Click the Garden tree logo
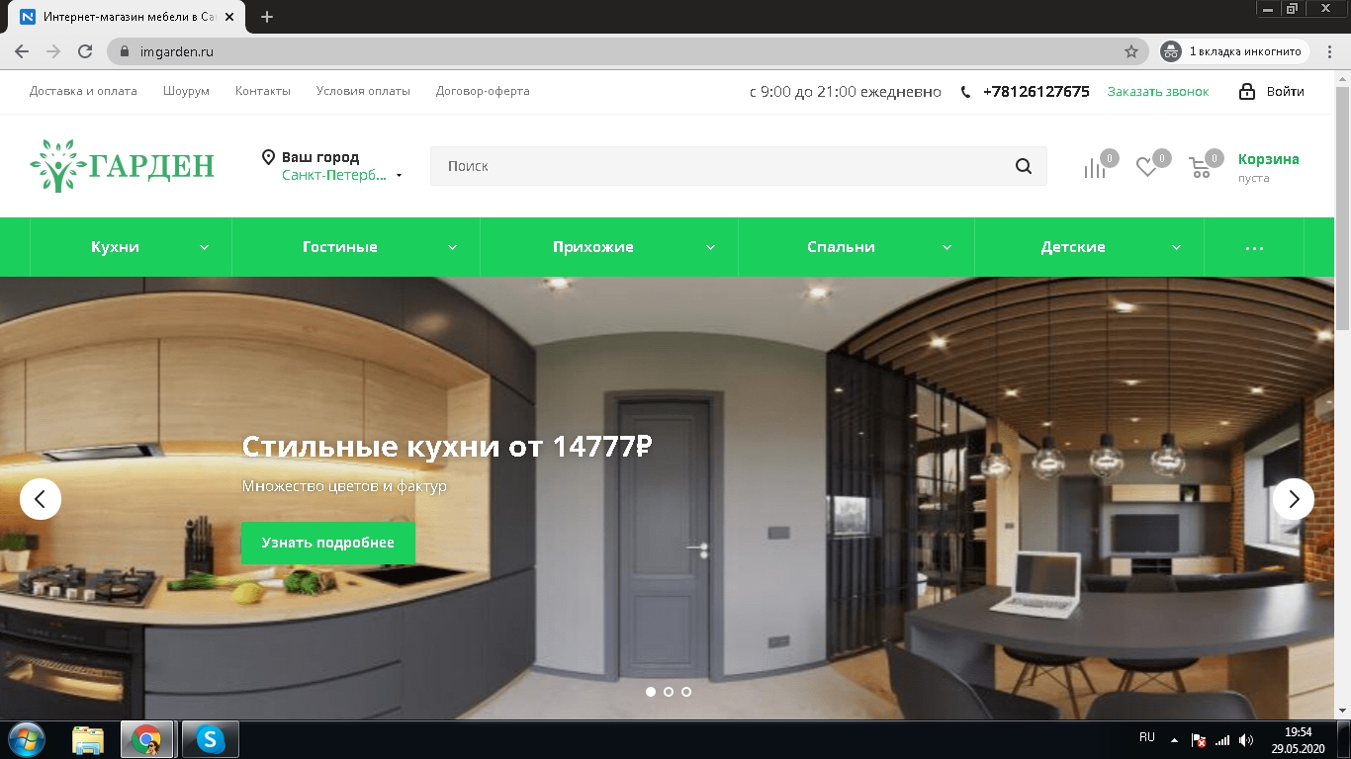 (x=122, y=165)
